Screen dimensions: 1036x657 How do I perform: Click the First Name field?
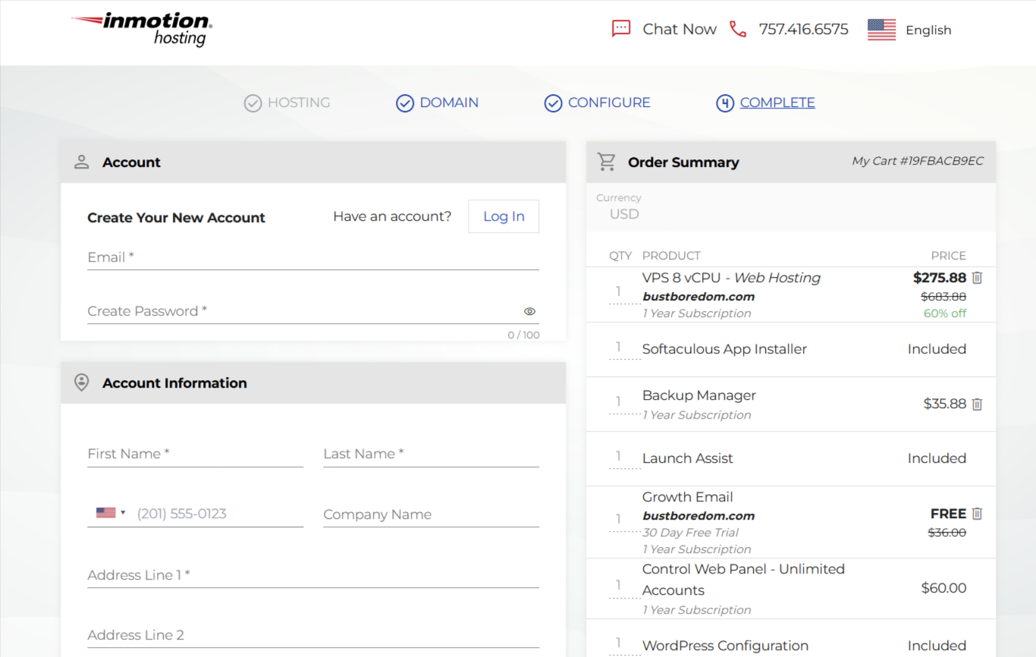point(195,454)
